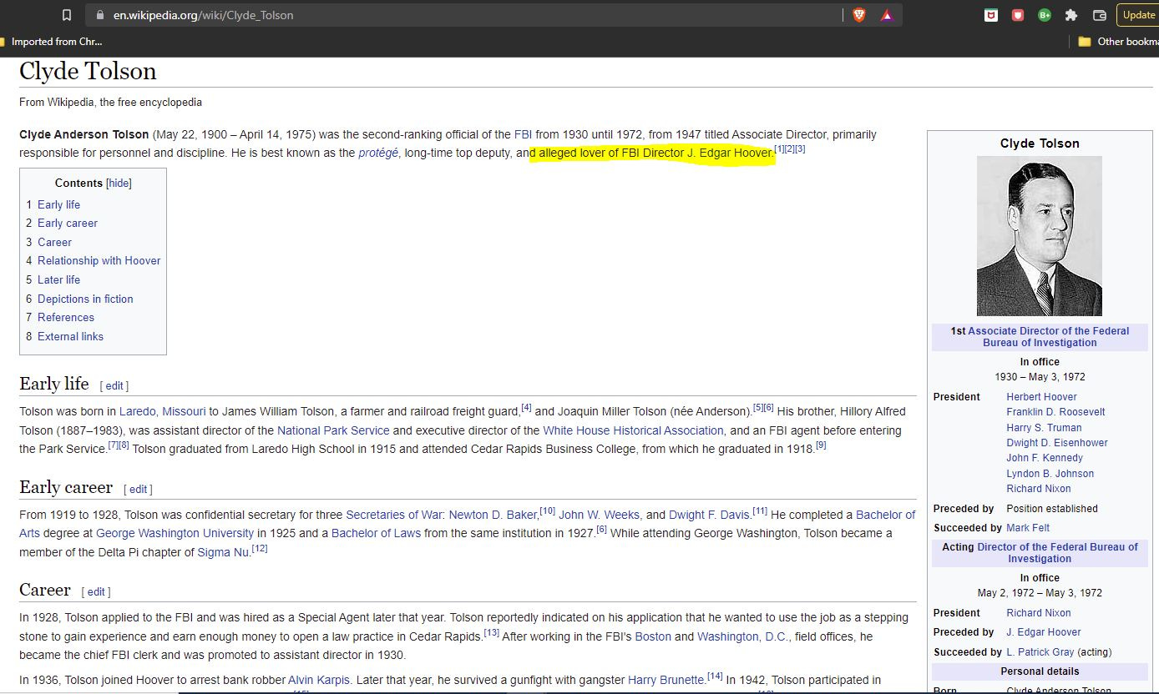Open J. Edgar Hoover infobox link
The image size is (1159, 694).
coord(1043,632)
